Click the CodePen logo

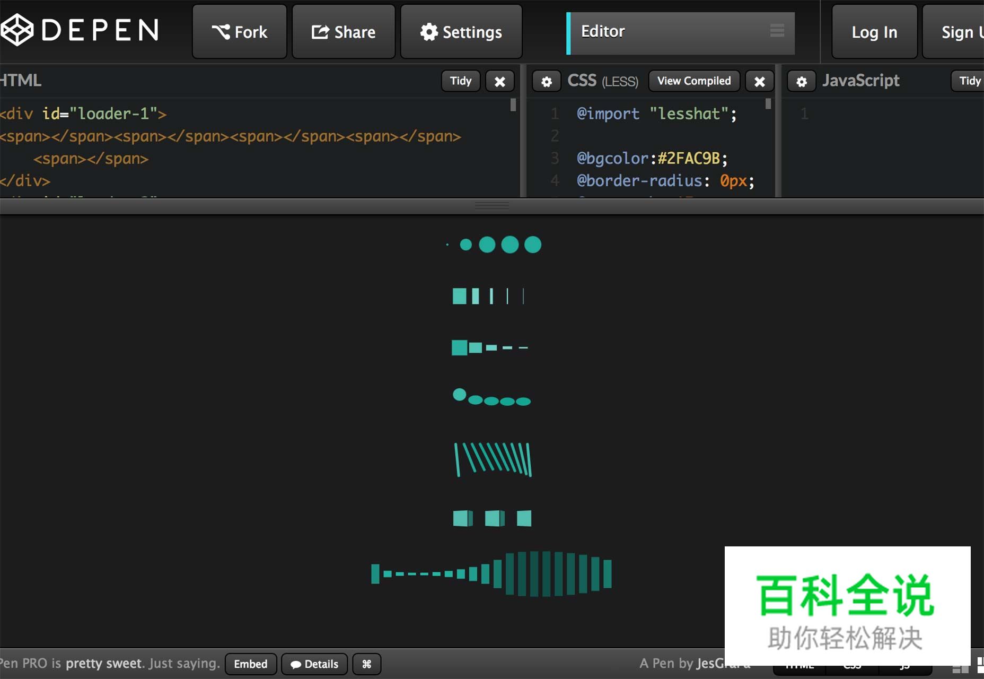pyautogui.click(x=80, y=30)
